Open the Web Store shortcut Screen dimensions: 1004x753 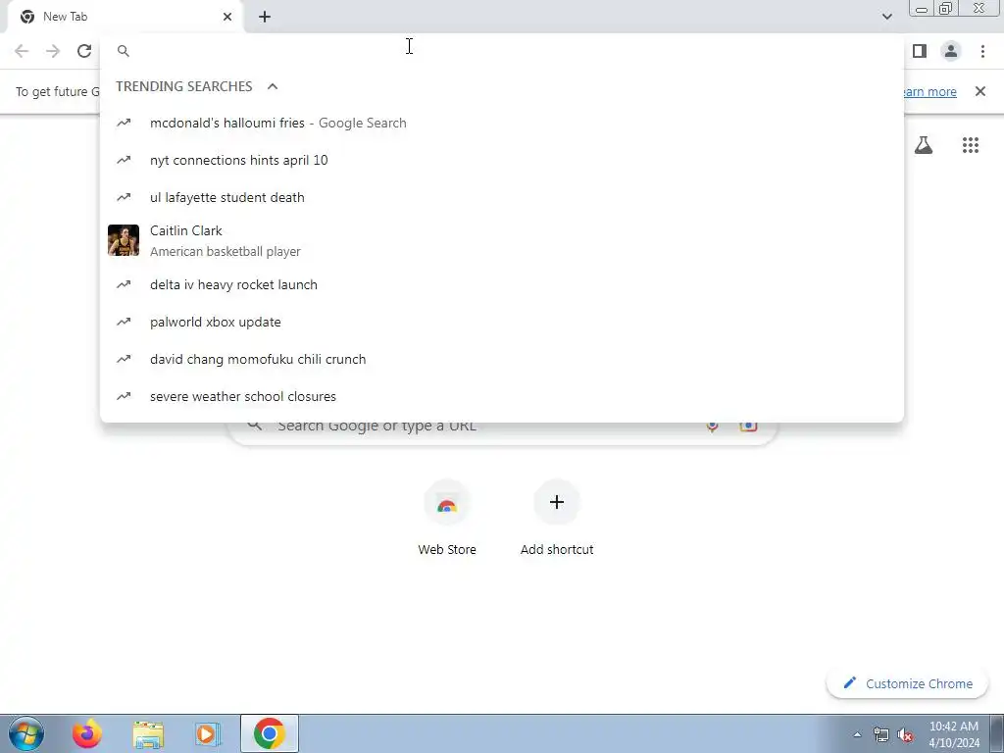pyautogui.click(x=447, y=520)
